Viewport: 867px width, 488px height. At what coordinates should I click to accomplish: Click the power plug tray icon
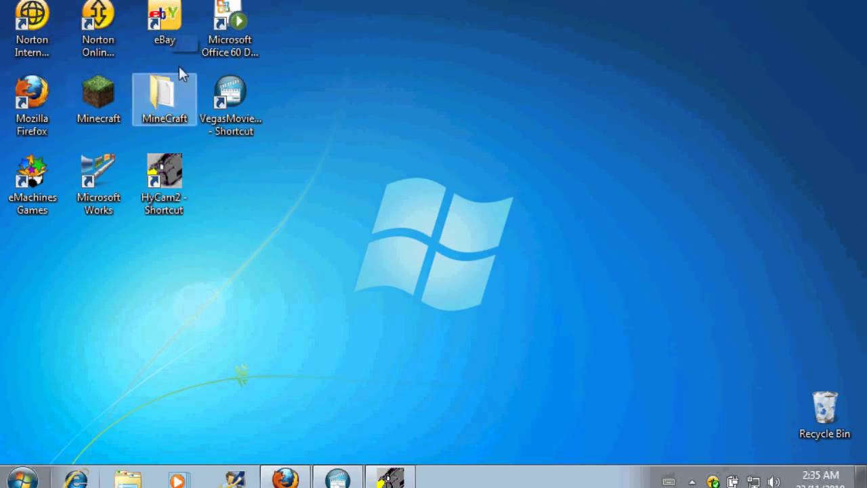[x=732, y=482]
